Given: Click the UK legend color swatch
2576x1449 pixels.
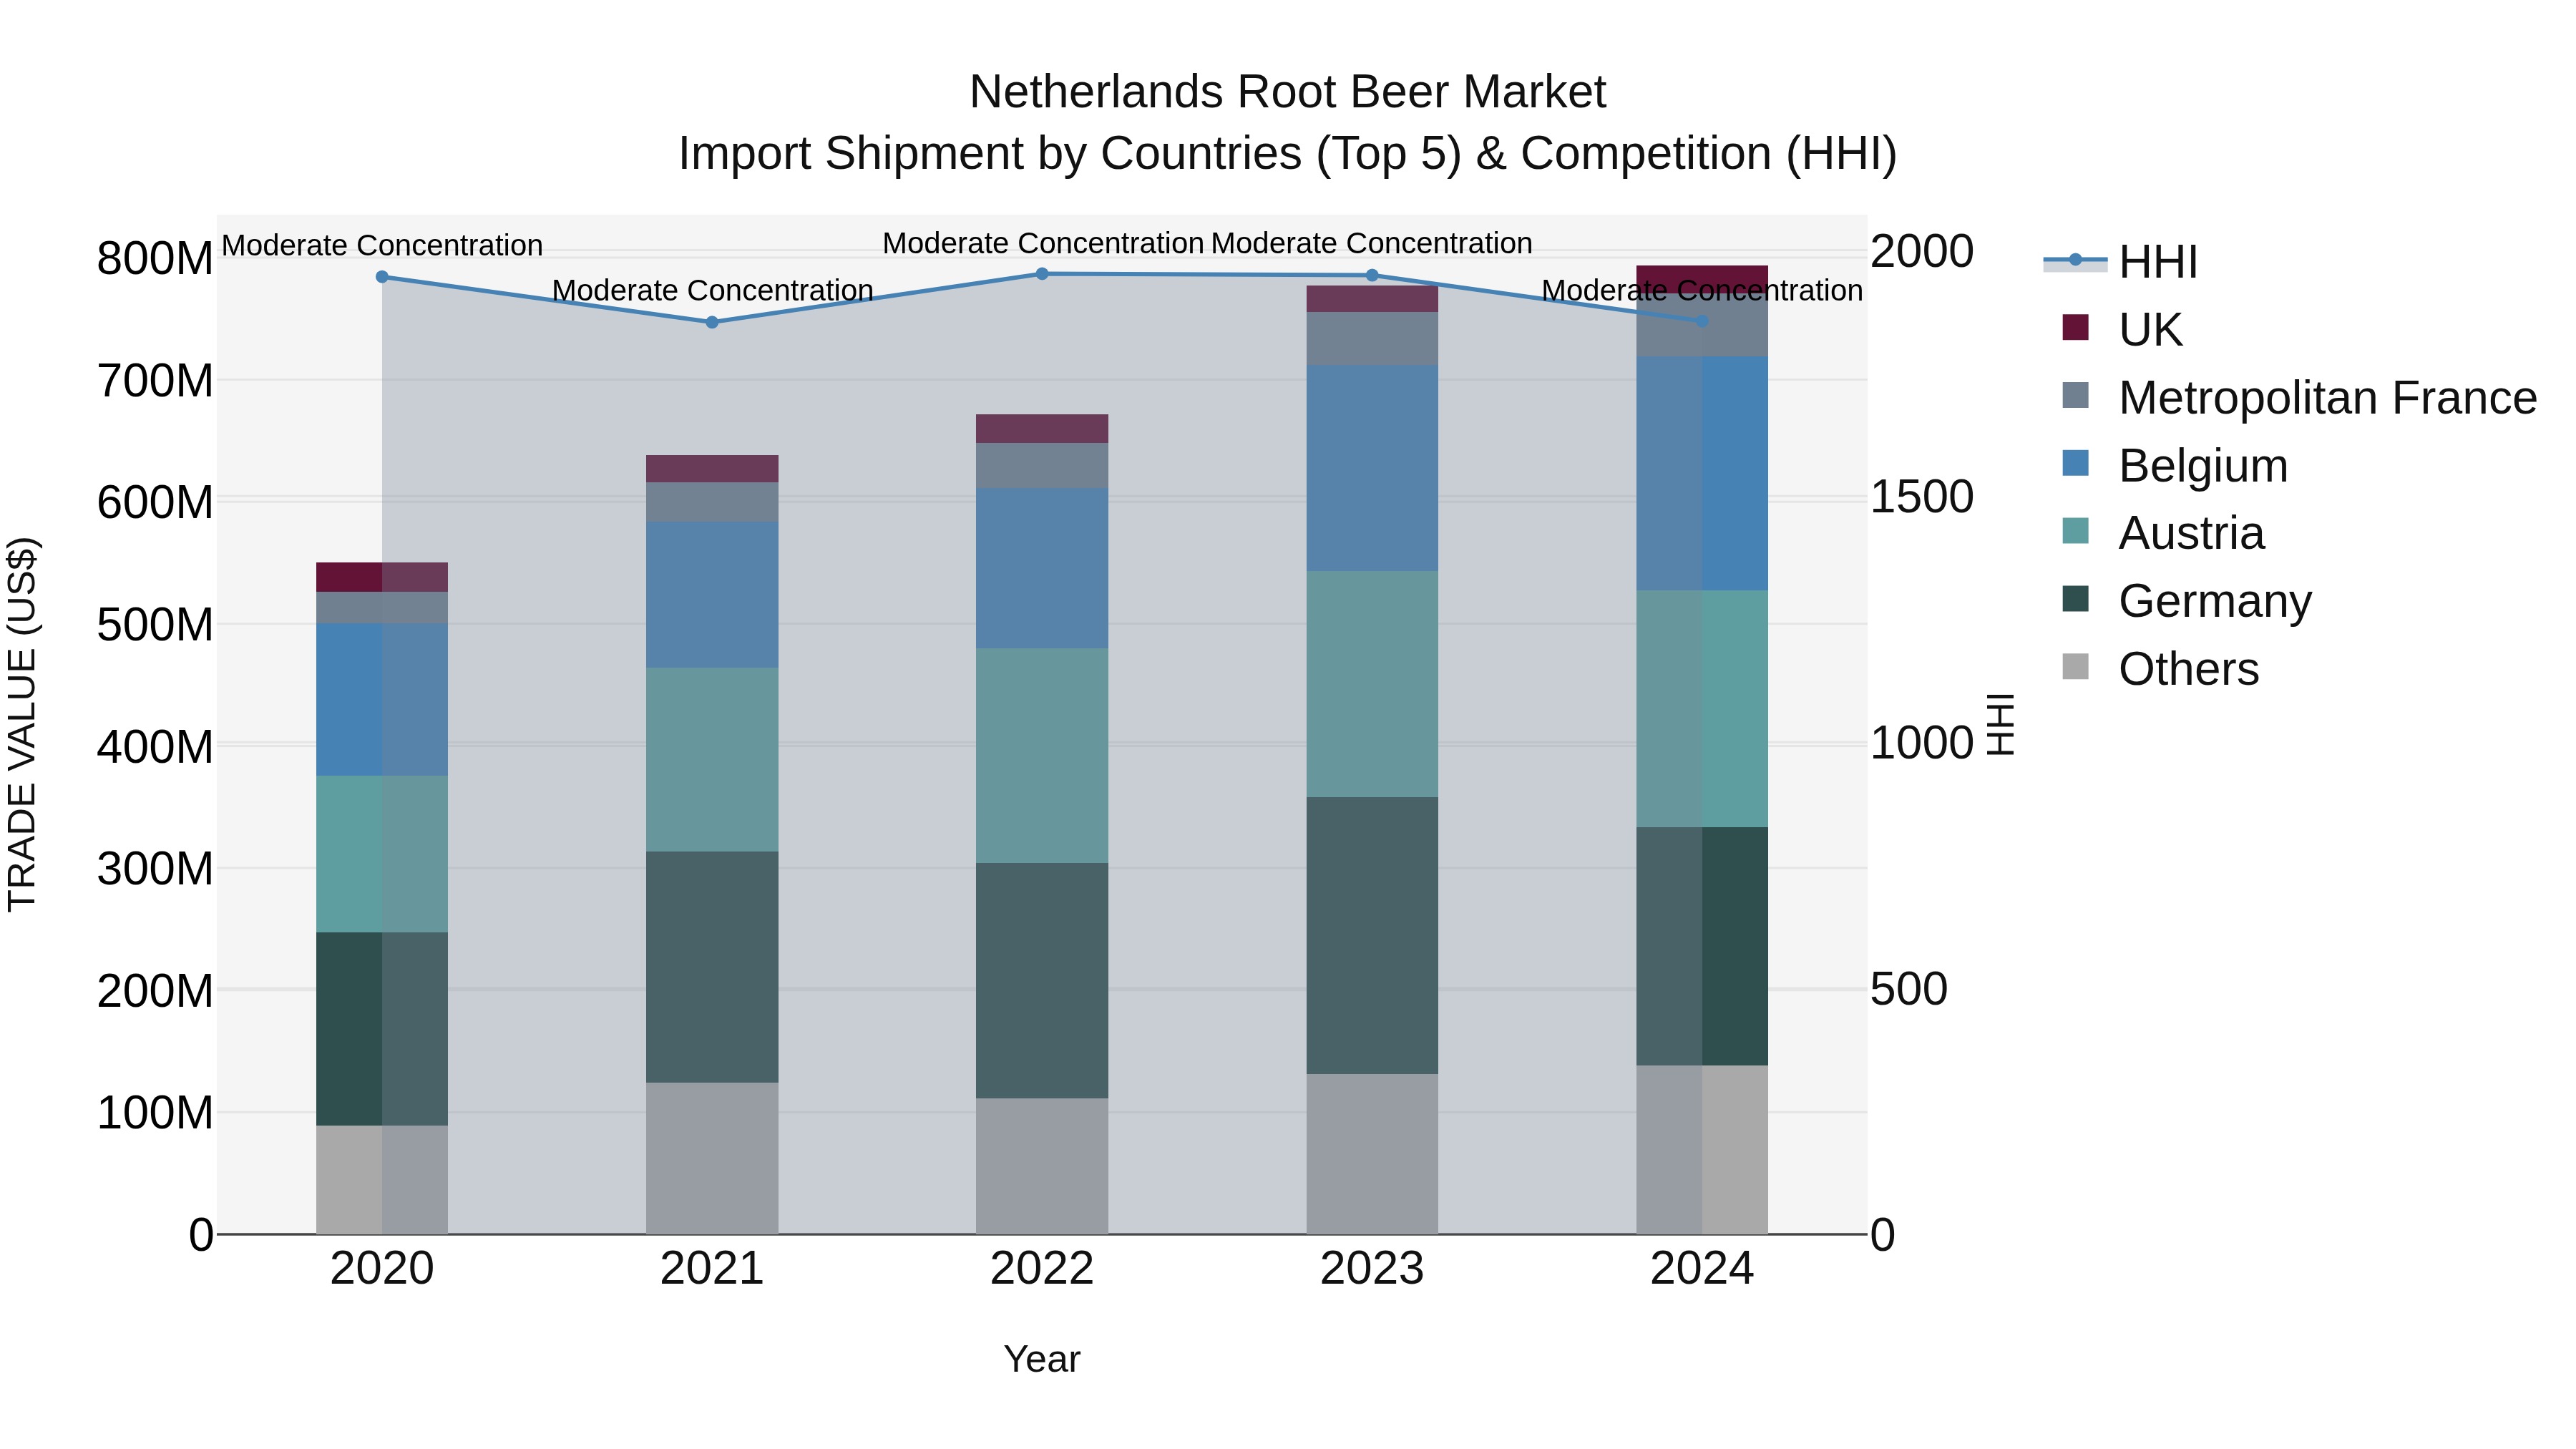Looking at the screenshot, I should [2075, 328].
